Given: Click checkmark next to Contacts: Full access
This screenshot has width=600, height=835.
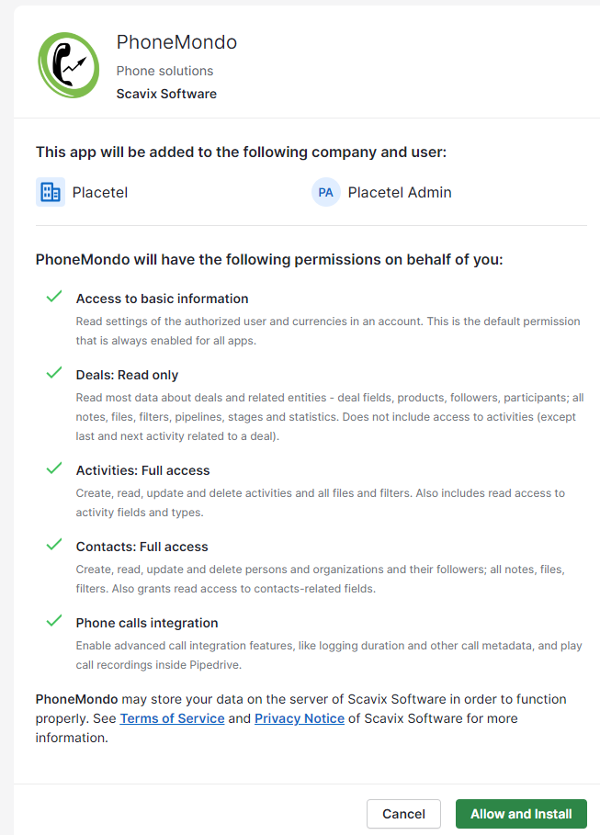Looking at the screenshot, I should (54, 545).
